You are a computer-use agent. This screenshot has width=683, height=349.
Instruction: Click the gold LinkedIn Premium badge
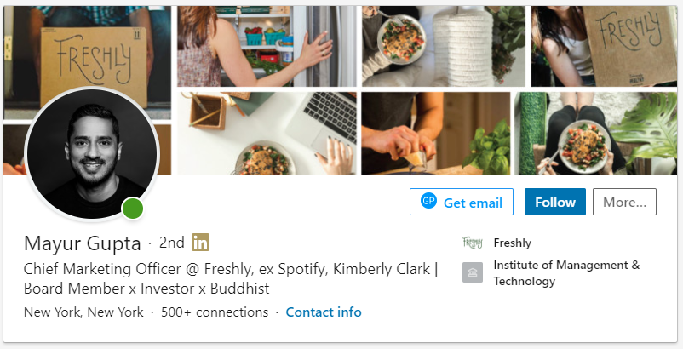coord(200,243)
